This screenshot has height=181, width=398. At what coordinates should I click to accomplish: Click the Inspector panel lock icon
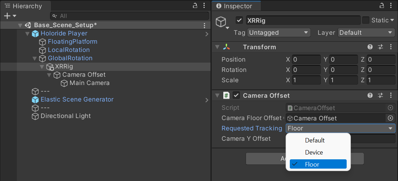tap(381, 6)
